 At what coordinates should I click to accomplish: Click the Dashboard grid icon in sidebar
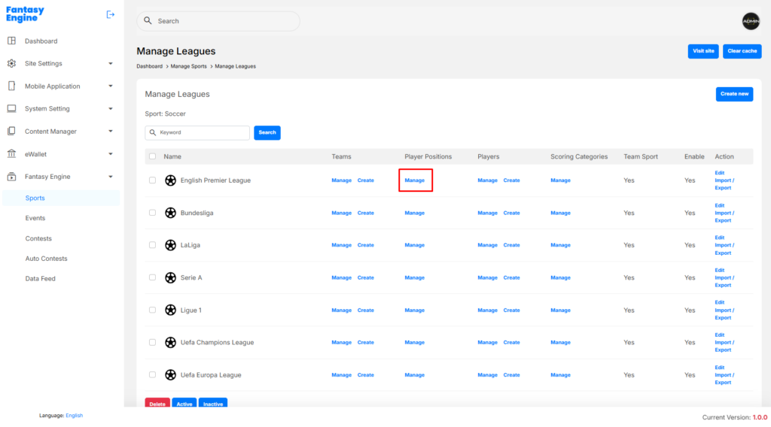(11, 41)
